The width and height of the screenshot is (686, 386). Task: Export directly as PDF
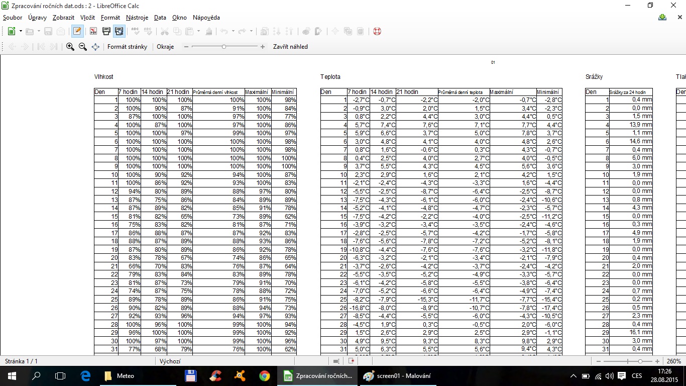click(93, 31)
